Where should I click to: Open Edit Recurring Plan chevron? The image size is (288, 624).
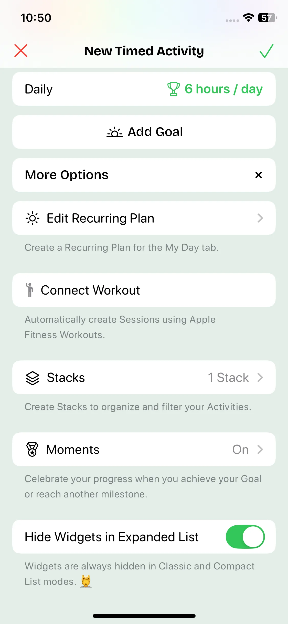click(260, 218)
